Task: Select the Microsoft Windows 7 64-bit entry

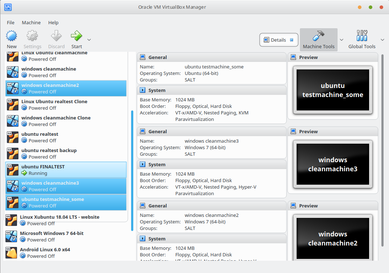Action: (66, 236)
